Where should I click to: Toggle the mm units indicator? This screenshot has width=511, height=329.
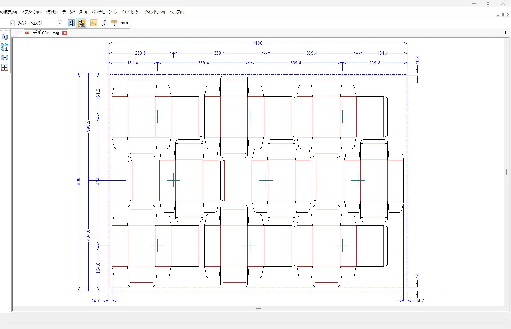(x=124, y=23)
